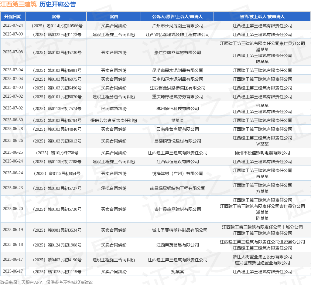Select the 被告/被上诉人/被申请人 column header
Image resolution: width=311 pixels, height=285 pixels.
(262, 17)
